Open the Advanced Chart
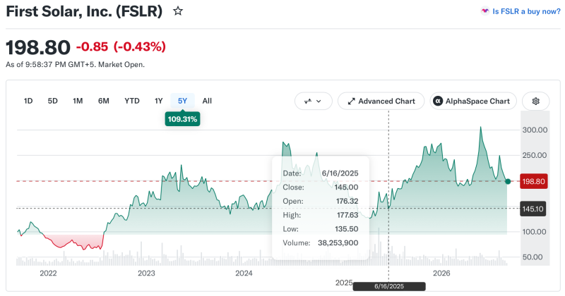This screenshot has width=565, height=296. [x=381, y=101]
